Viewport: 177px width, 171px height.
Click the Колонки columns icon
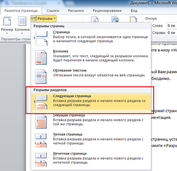click(x=22, y=21)
